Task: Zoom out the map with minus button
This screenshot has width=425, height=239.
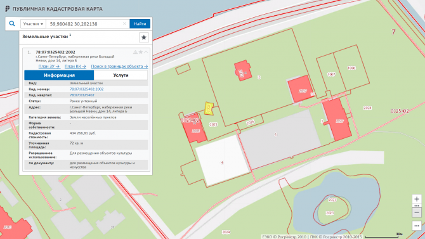Action: (x=417, y=213)
